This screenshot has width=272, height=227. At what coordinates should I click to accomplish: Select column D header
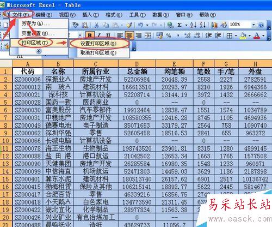tap(137, 64)
